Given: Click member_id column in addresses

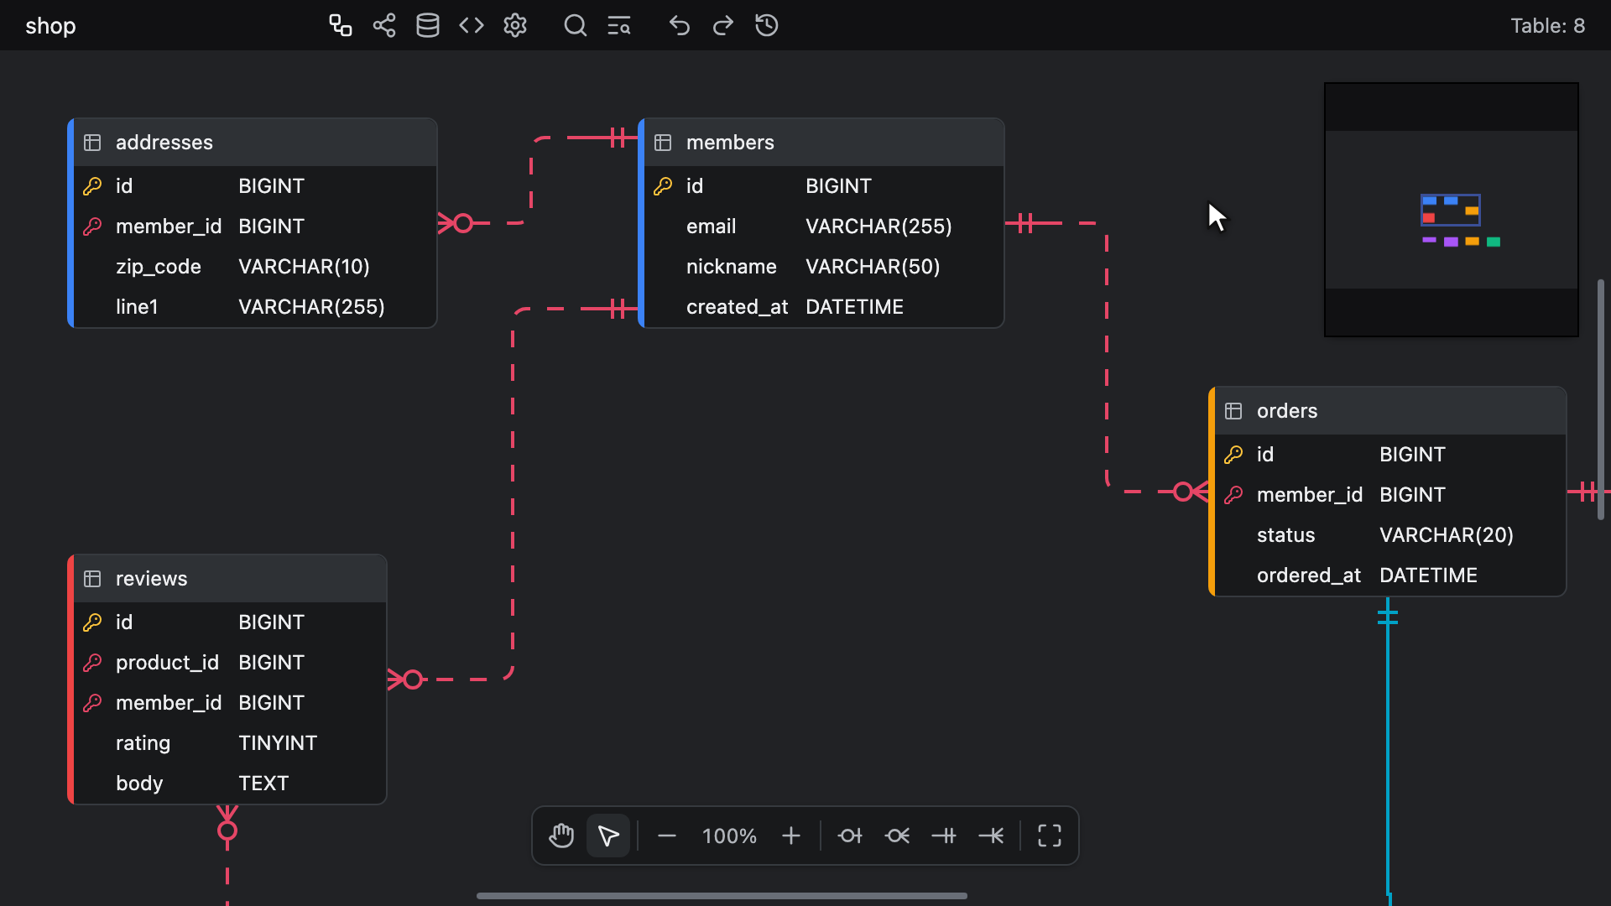Looking at the screenshot, I should tap(255, 226).
